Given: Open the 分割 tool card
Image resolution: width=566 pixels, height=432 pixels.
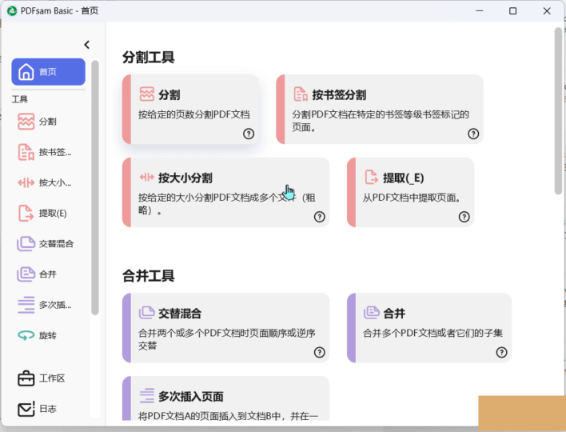Looking at the screenshot, I should (190, 110).
